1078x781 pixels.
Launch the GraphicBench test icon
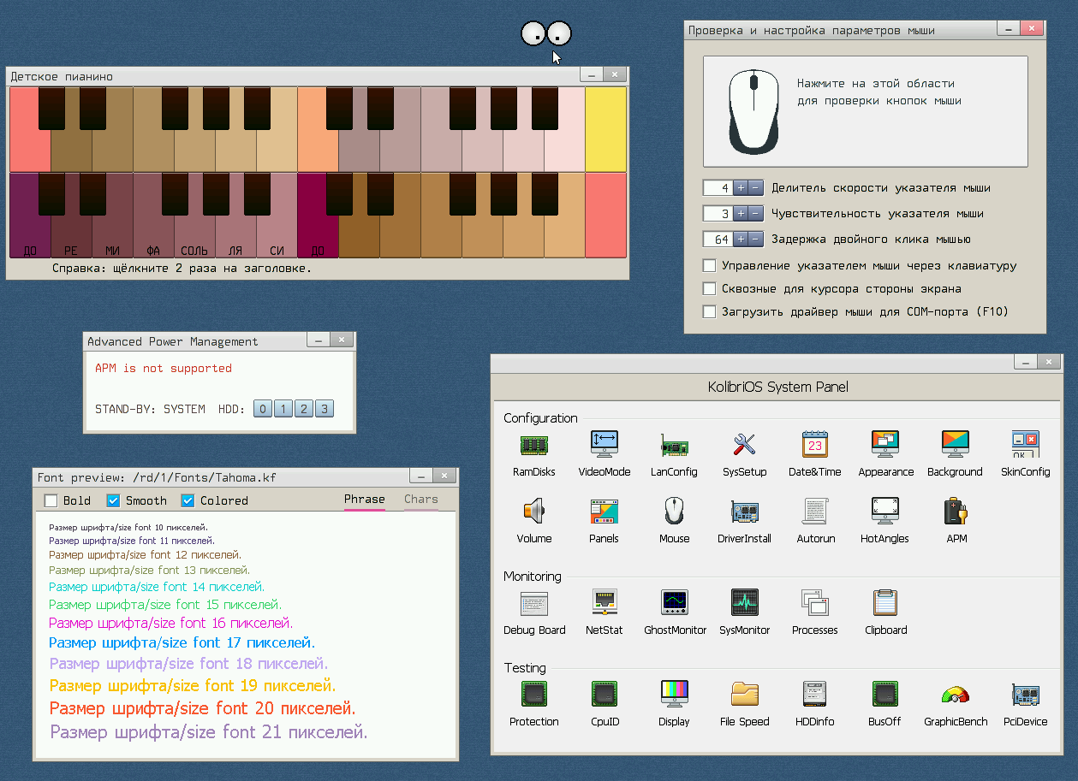pos(955,695)
